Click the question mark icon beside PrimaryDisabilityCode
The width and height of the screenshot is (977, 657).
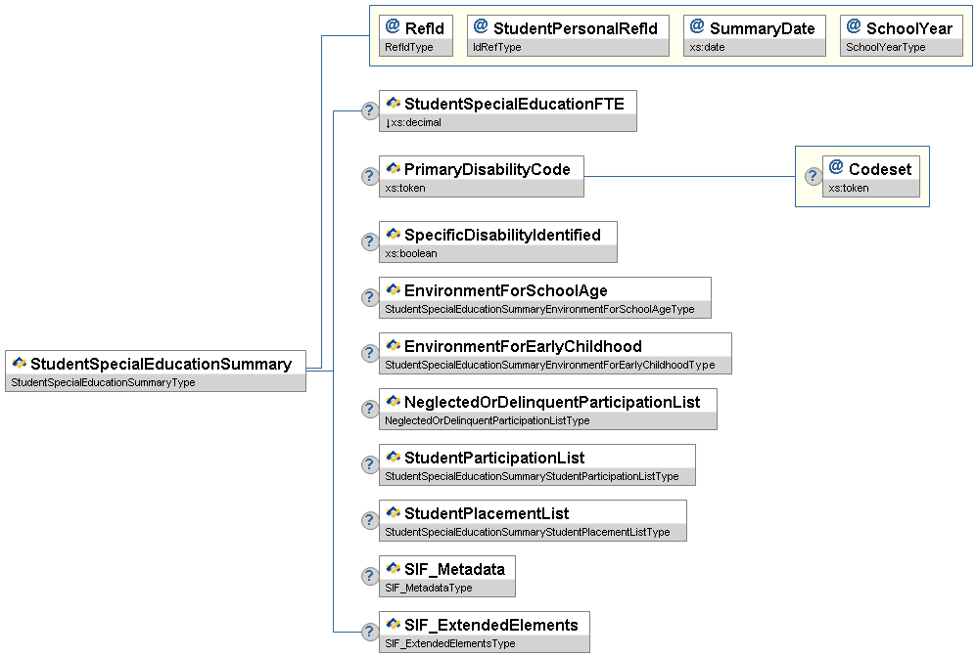coord(369,176)
